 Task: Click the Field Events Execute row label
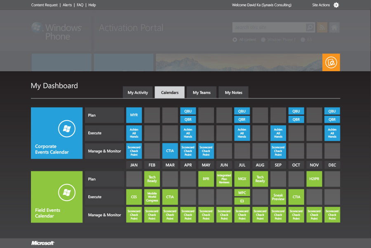[104, 197]
